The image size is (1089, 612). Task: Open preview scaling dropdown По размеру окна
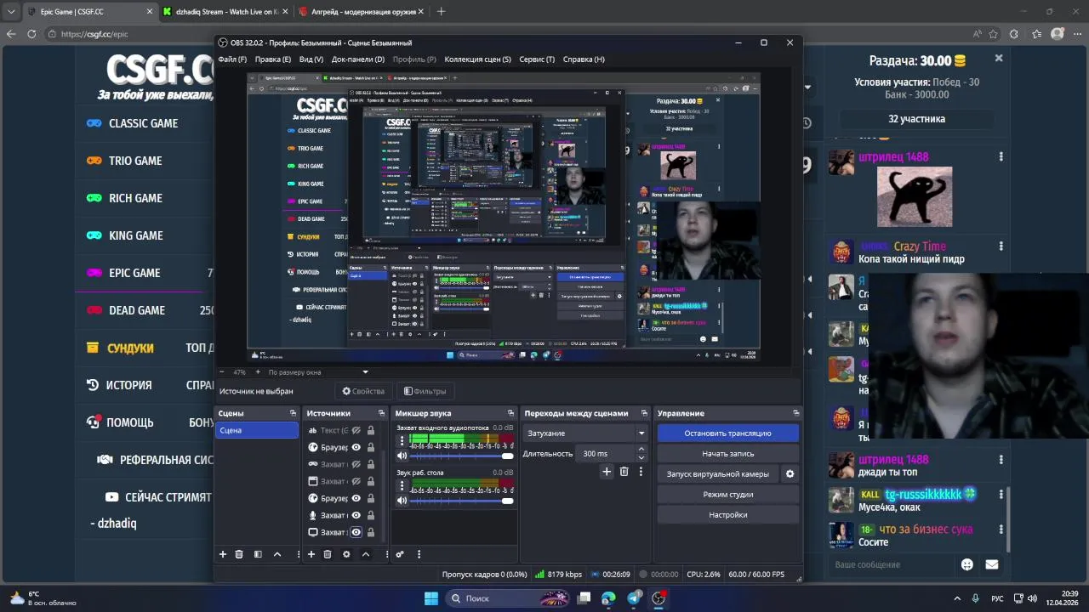318,372
